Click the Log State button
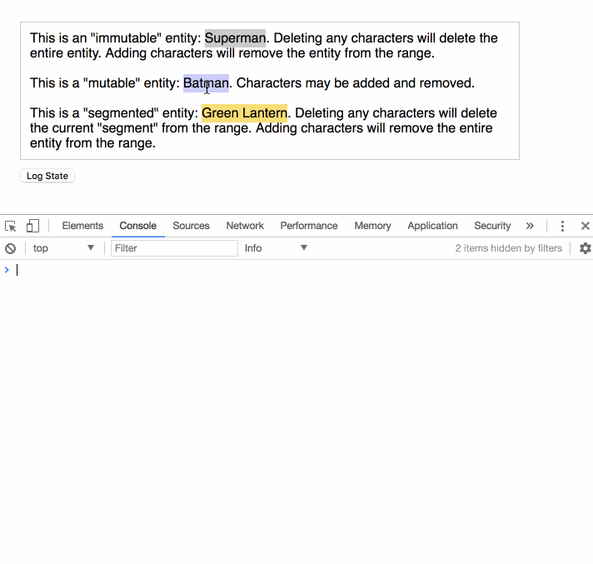 click(47, 176)
